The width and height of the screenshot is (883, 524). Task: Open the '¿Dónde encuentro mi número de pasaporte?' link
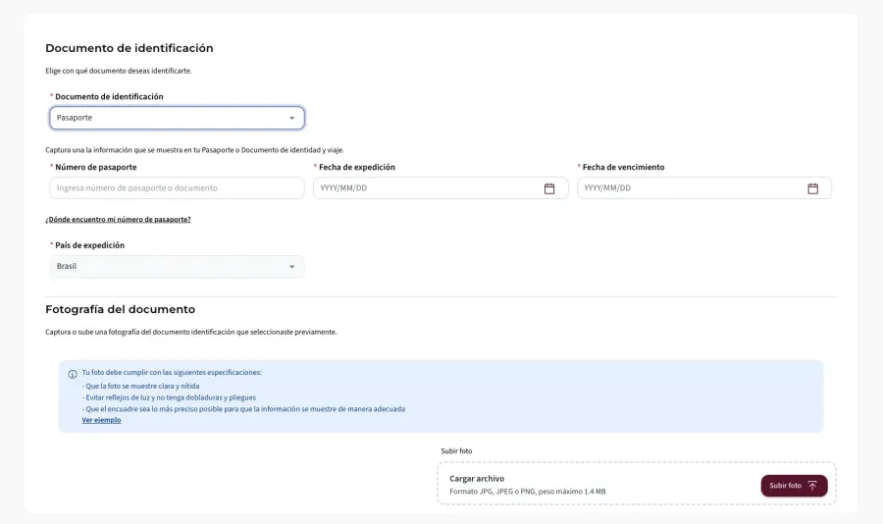pos(118,220)
